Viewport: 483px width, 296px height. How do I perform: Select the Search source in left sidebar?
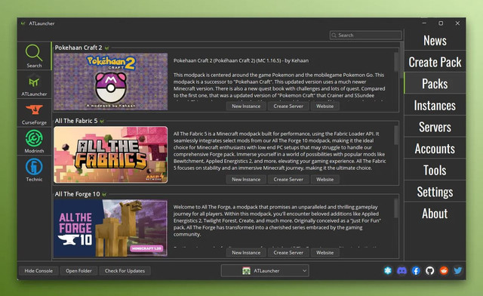pos(34,56)
